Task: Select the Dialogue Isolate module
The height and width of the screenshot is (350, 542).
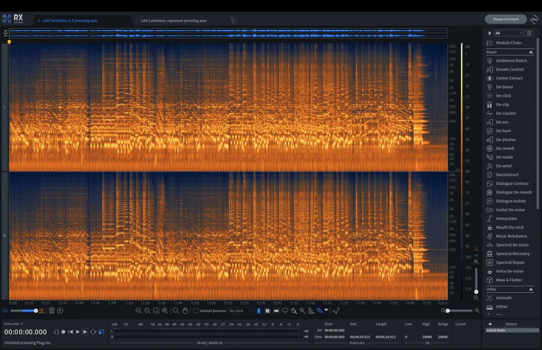Action: point(510,201)
